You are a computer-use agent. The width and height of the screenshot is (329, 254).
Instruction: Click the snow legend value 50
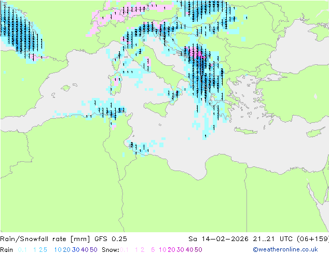pyautogui.click(x=198, y=250)
